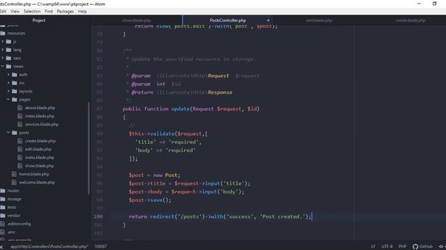The height and width of the screenshot is (250, 446).
Task: Restore the Atom window size
Action: 434,3
